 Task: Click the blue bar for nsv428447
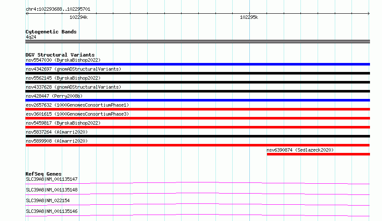click(x=197, y=100)
